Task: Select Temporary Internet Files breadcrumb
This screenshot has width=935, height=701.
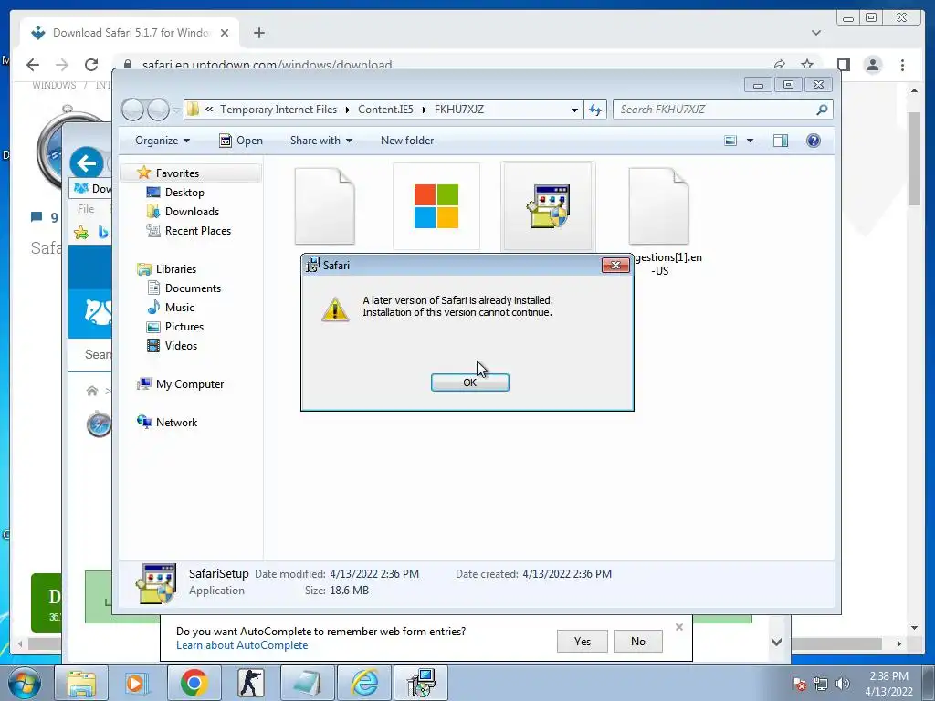Action: (278, 110)
